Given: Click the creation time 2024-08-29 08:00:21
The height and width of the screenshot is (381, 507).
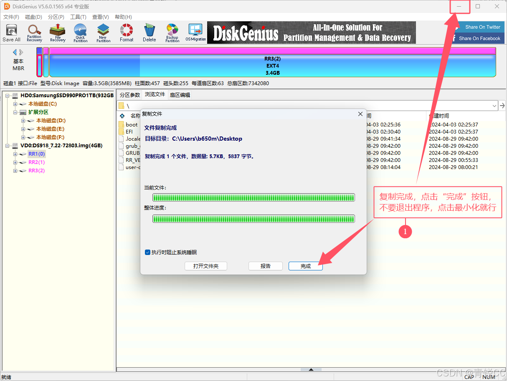Looking at the screenshot, I should coord(454,167).
